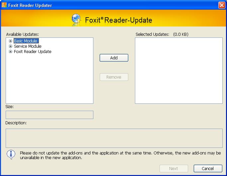Viewport: 227px width, 176px height.
Task: Select the Basic Module item
Action: [x=26, y=41]
